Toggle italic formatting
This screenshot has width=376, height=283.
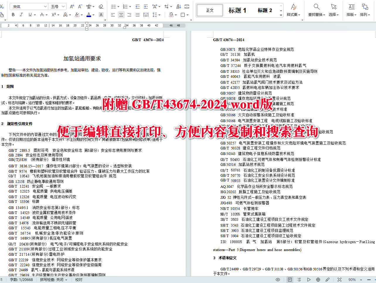21,15
